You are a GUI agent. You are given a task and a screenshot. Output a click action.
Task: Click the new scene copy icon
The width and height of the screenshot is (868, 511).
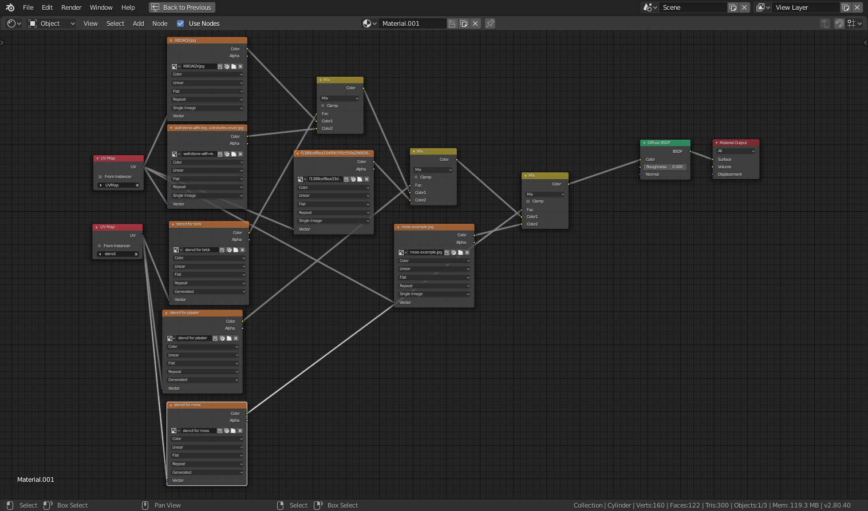[x=733, y=7]
